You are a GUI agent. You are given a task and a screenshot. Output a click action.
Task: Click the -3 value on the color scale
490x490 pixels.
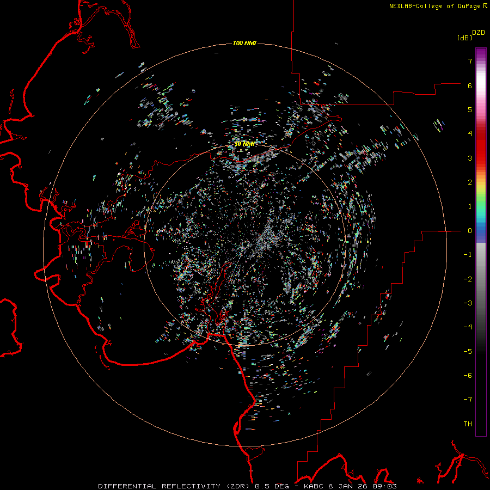tap(468, 303)
